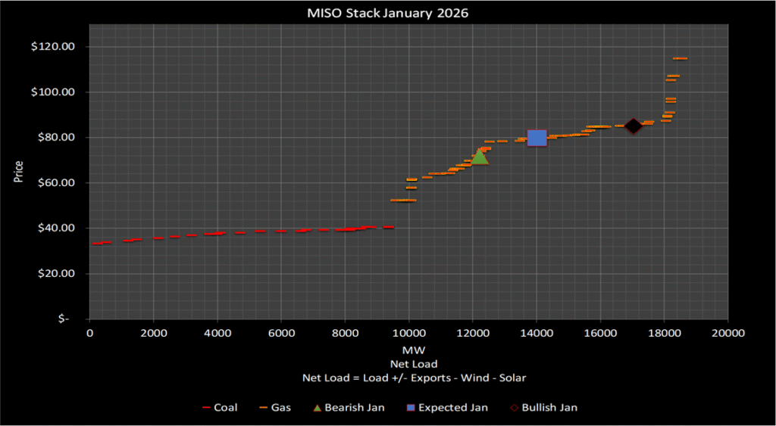This screenshot has width=776, height=426.
Task: Click the black Bullish Jan diamond on the curve
Action: (x=633, y=126)
